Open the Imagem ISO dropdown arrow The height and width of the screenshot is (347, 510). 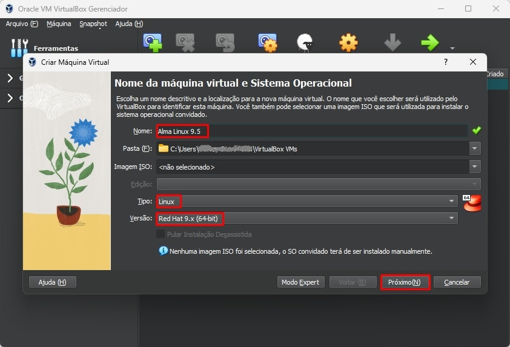click(x=474, y=167)
